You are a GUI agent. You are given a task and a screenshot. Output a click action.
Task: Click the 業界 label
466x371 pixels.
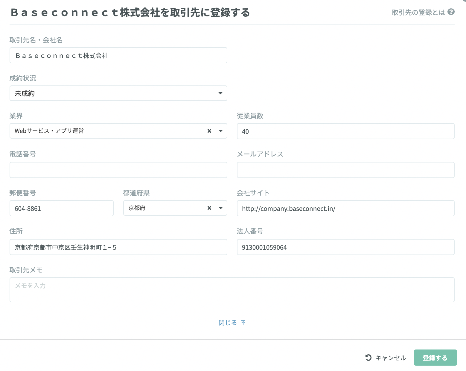click(16, 116)
